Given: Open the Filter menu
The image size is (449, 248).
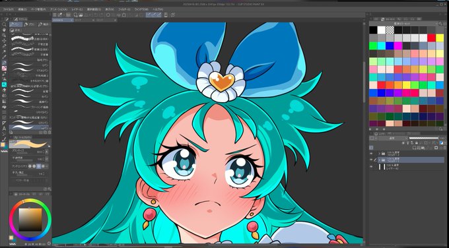Looking at the screenshot, I should [123, 9].
